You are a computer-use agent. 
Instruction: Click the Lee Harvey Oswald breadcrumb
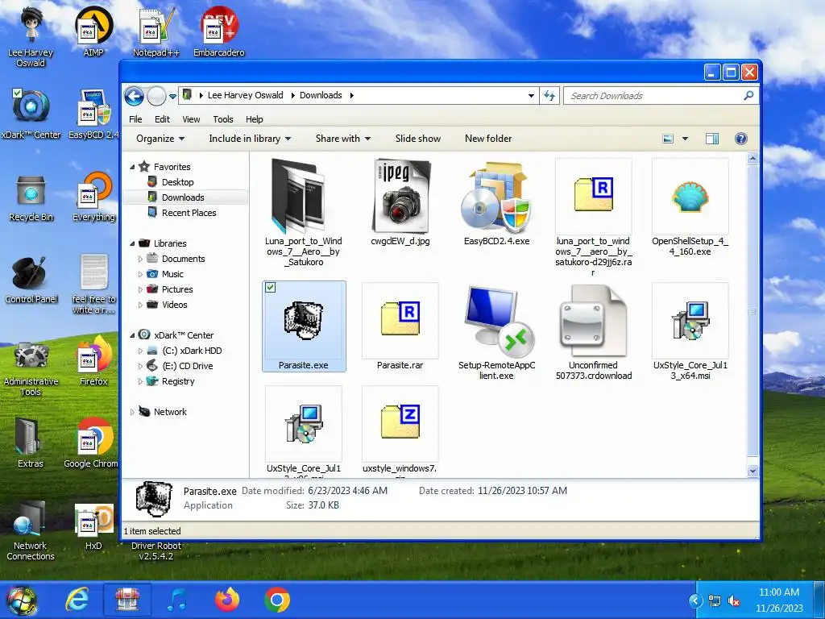[245, 95]
